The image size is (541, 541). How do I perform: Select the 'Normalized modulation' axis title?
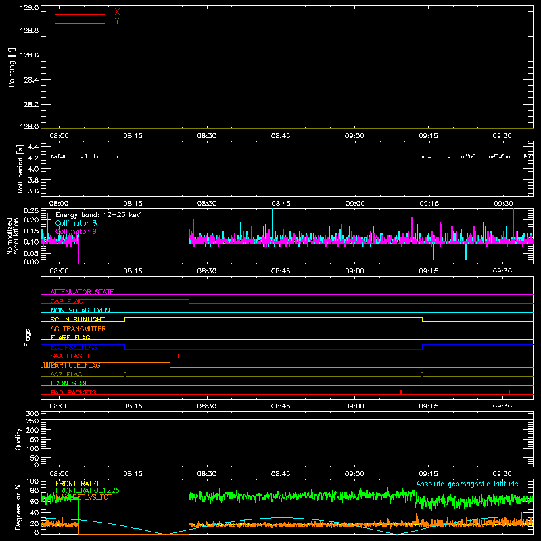point(13,236)
